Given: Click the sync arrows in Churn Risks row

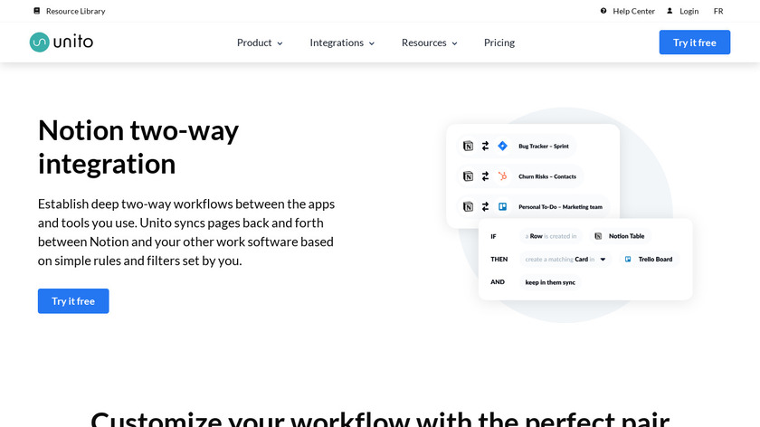Looking at the screenshot, I should coord(485,176).
